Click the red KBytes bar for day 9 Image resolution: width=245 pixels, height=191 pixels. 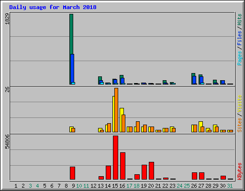[72, 173]
